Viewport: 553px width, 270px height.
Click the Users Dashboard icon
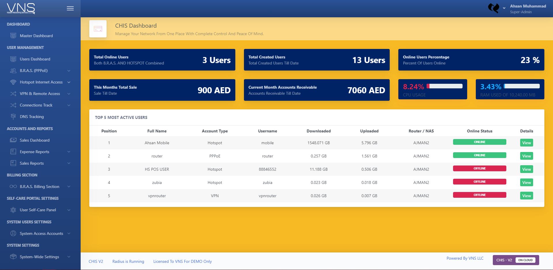click(x=12, y=59)
